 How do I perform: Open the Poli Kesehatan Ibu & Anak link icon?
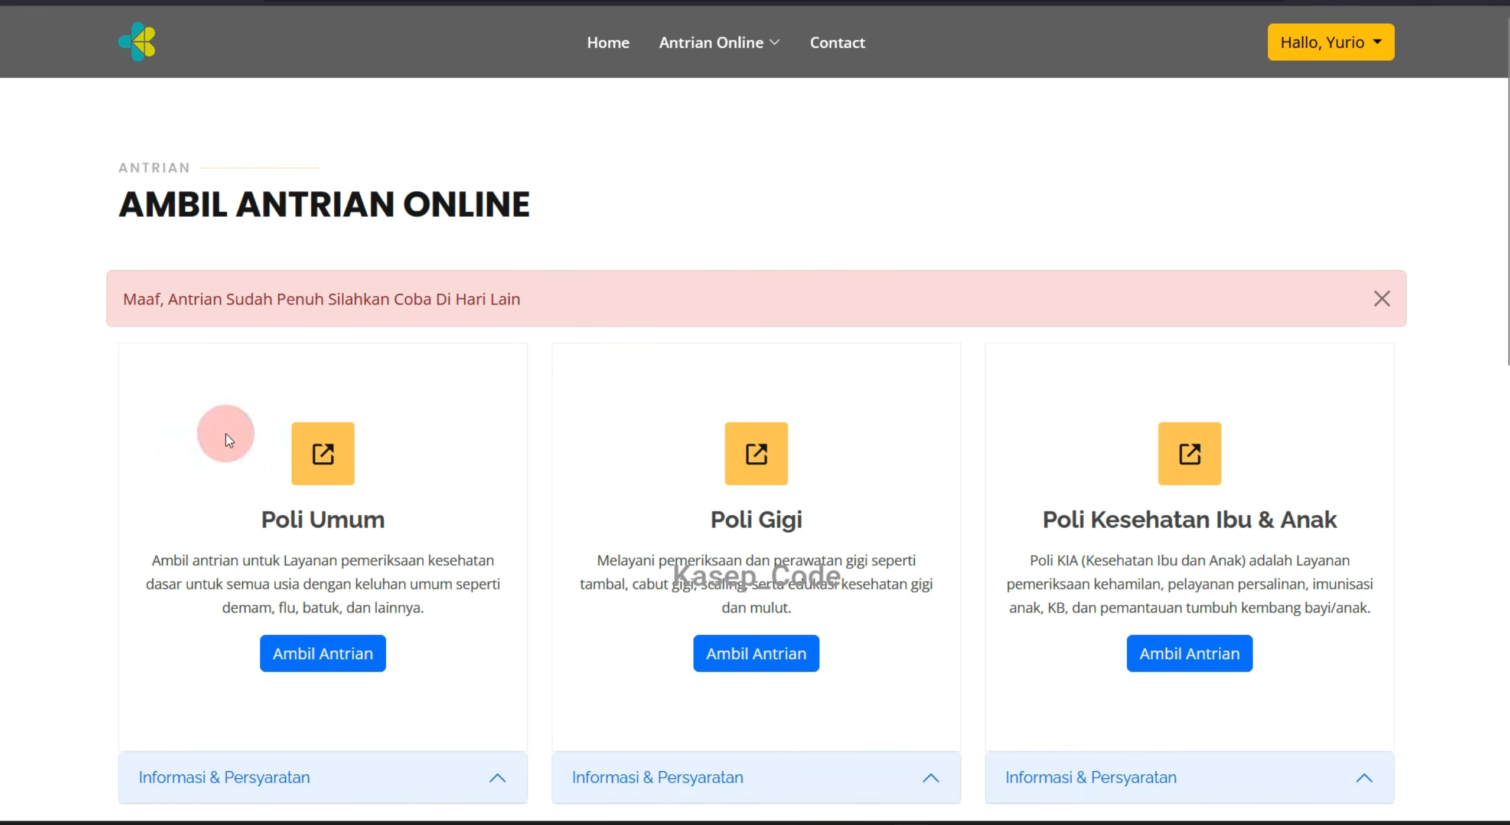(x=1189, y=453)
